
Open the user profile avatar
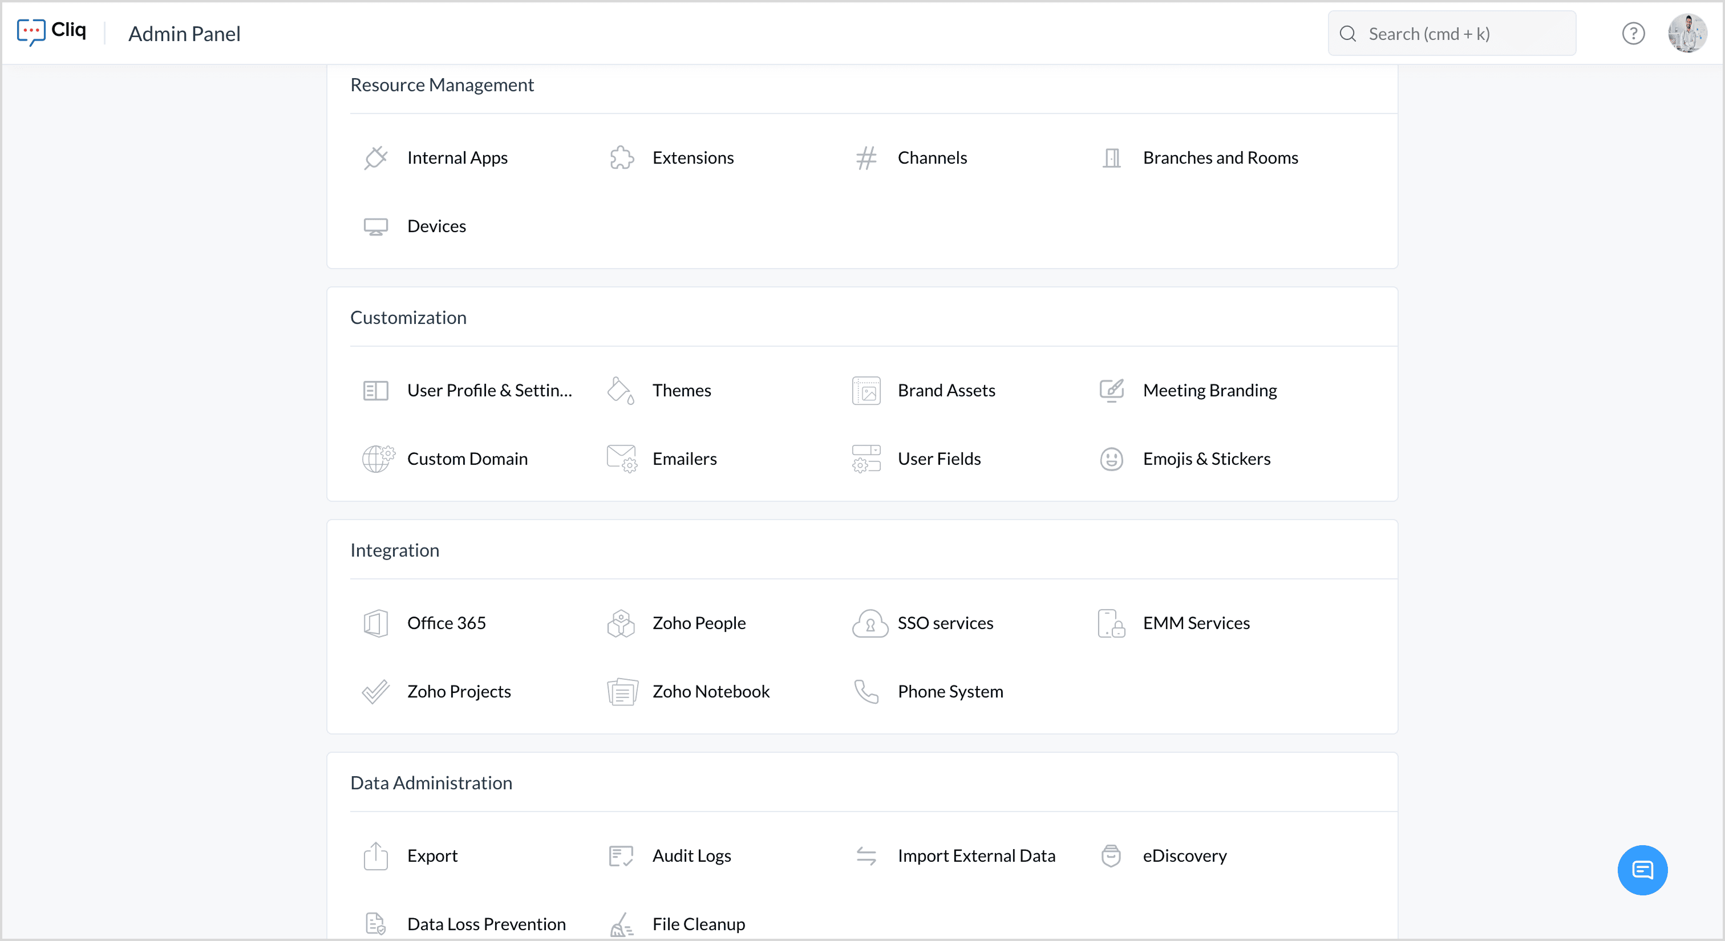tap(1687, 34)
